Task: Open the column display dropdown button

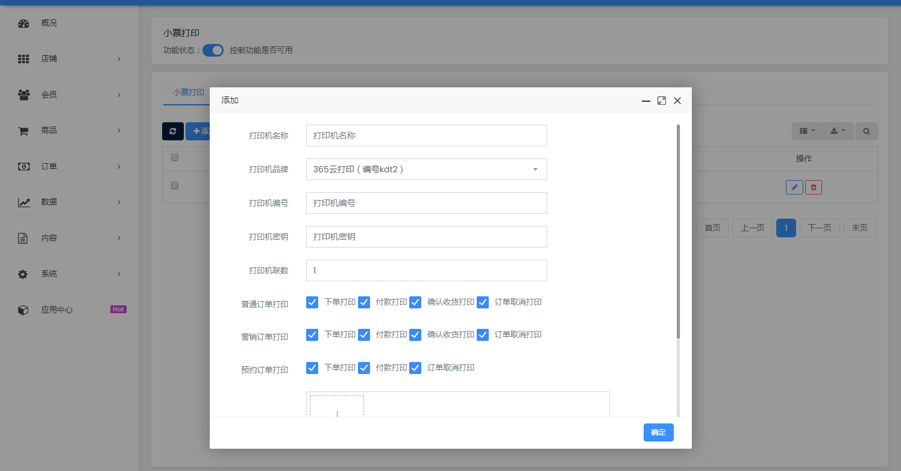Action: click(x=807, y=131)
